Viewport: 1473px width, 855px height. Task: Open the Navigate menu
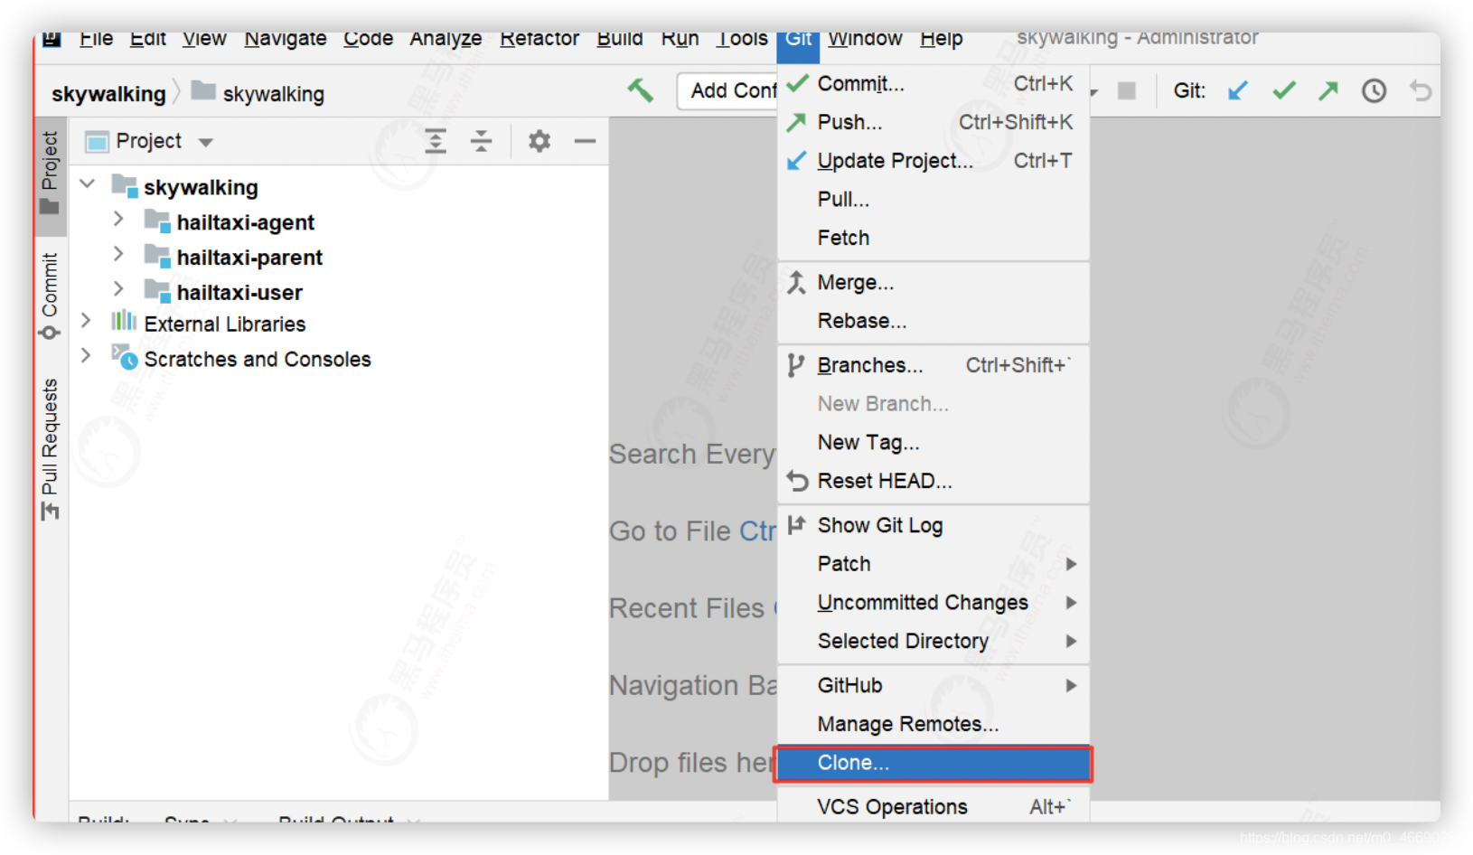pos(286,39)
